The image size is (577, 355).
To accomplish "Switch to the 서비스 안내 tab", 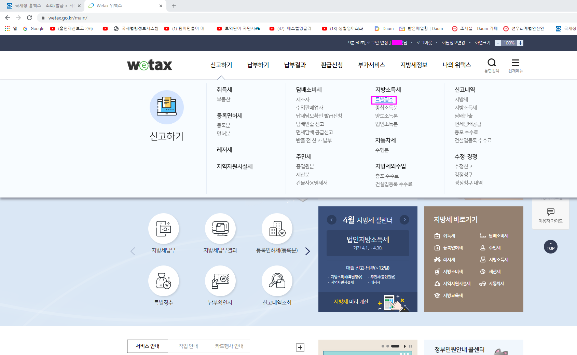I will [x=148, y=346].
